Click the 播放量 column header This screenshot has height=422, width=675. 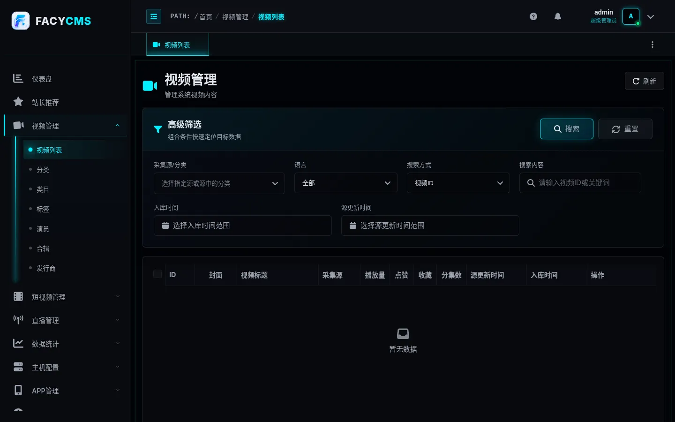coord(375,275)
